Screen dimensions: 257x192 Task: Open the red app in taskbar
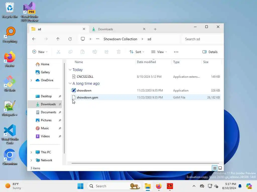[170, 186]
